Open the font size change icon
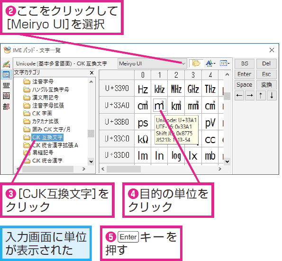The image size is (282, 261). pos(210,63)
